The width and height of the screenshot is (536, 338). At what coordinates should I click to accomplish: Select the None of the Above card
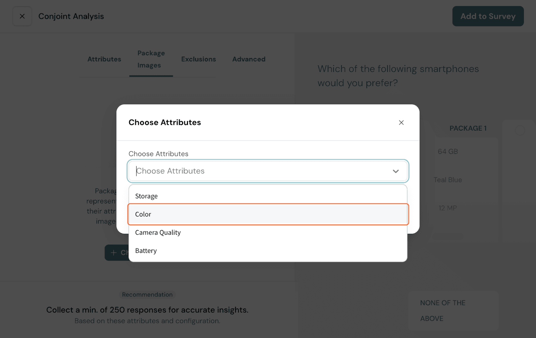tap(453, 311)
